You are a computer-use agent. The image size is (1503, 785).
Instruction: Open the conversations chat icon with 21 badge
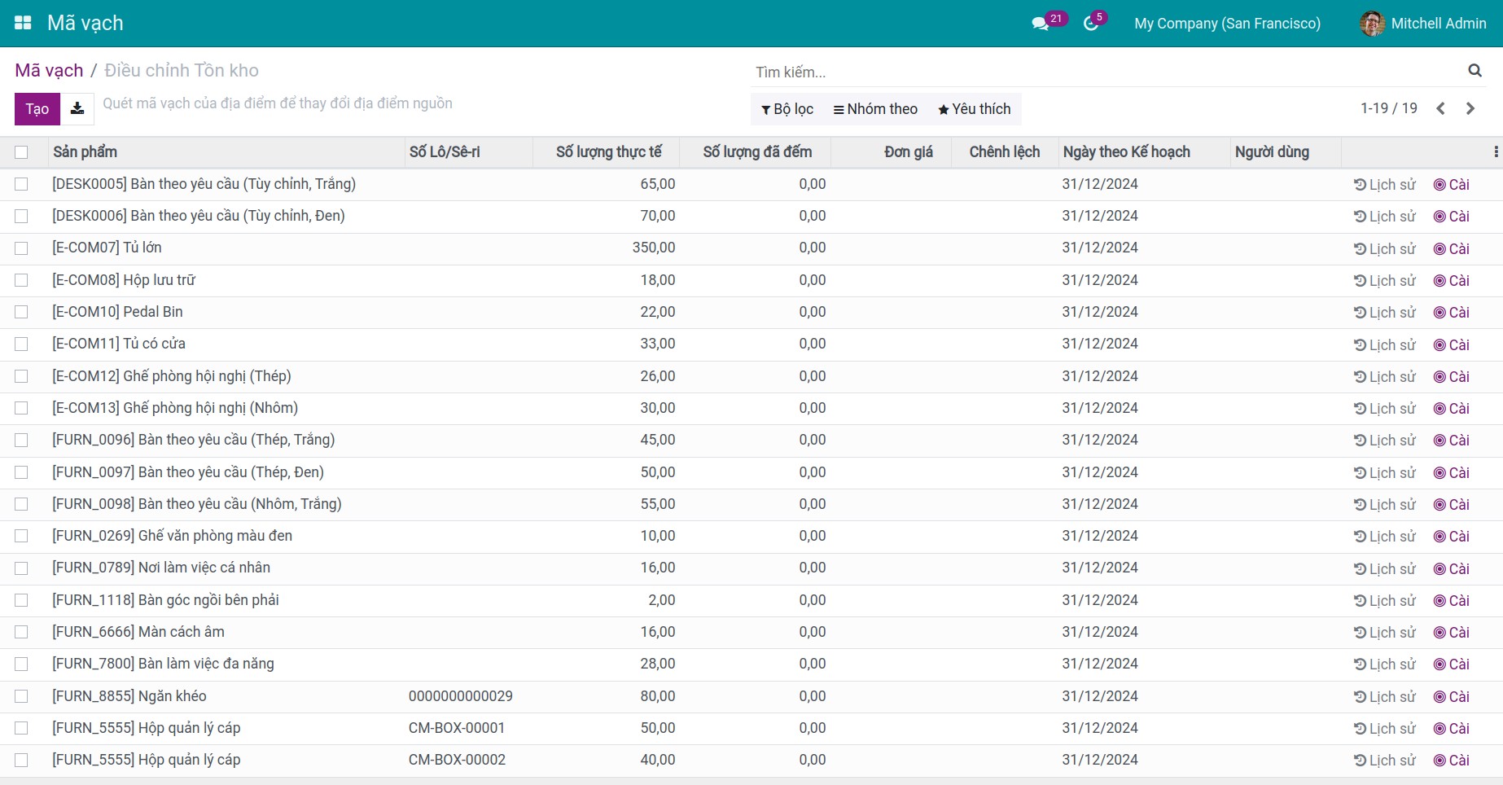pos(1041,24)
